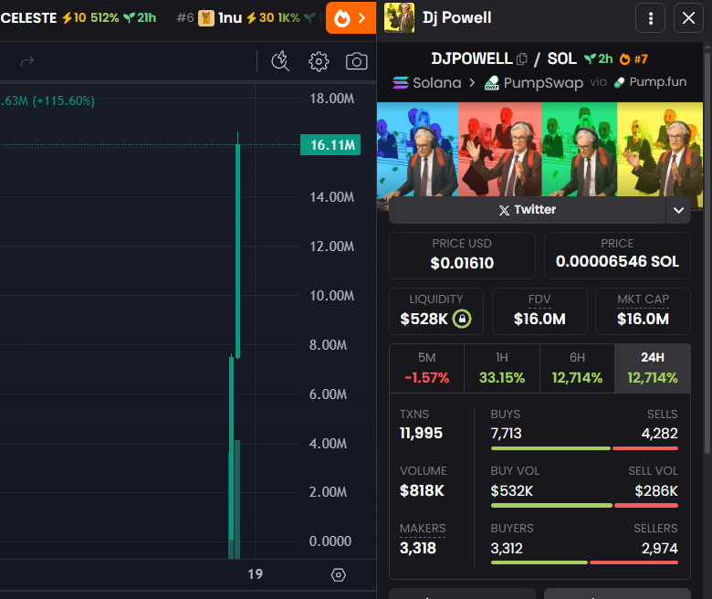Click the 16.11M current price label
This screenshot has width=712, height=599.
[x=330, y=145]
